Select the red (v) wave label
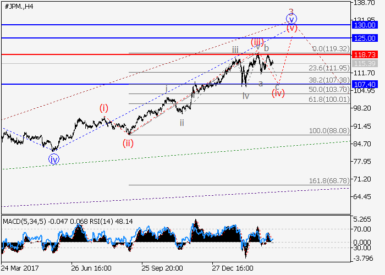This screenshot has height=275, width=385. click(x=292, y=28)
